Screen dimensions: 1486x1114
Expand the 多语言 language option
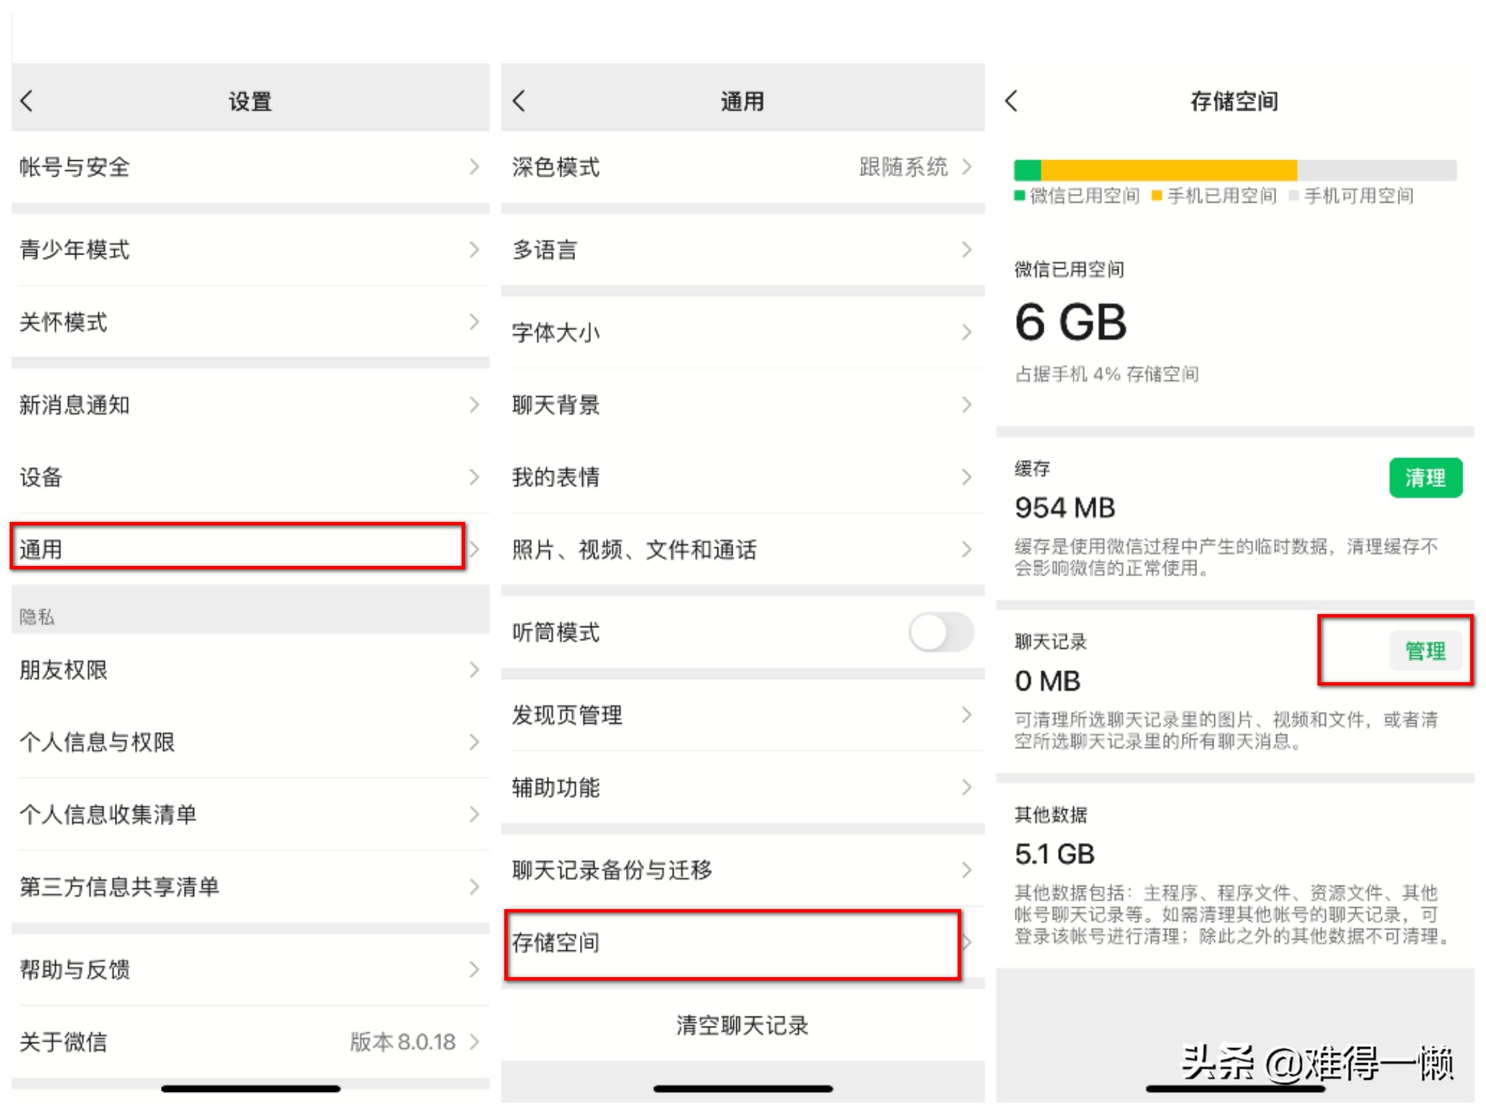(x=743, y=250)
